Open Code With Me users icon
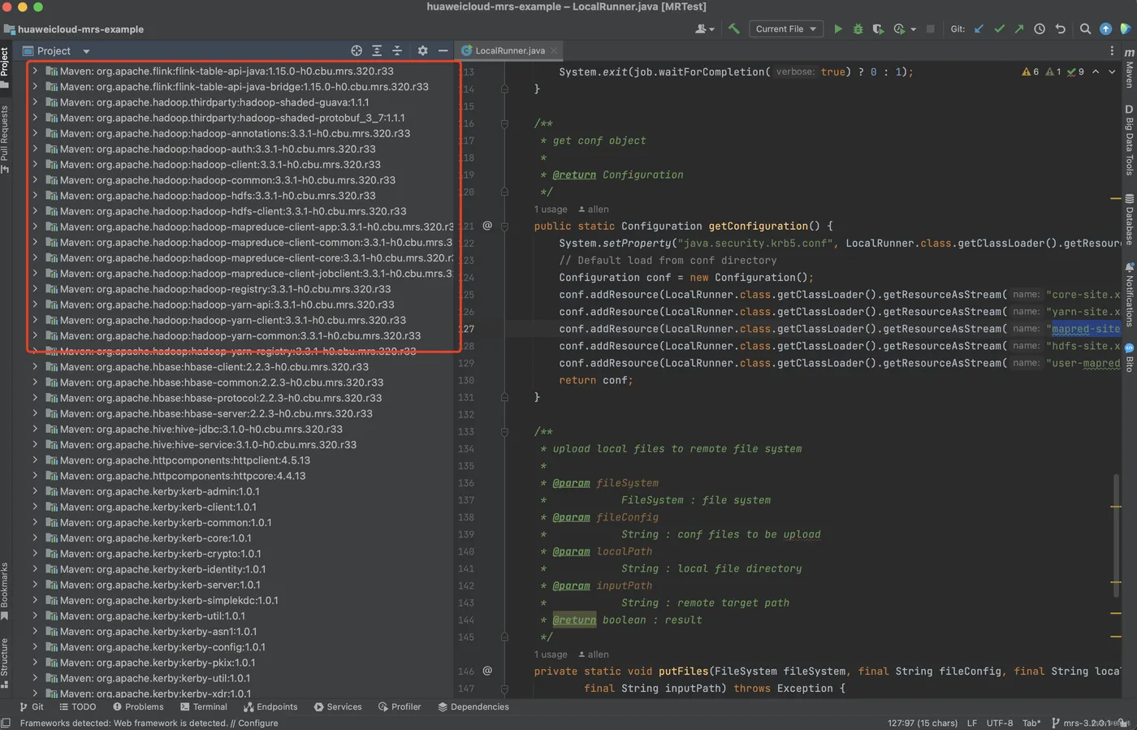This screenshot has height=730, width=1137. [x=705, y=28]
